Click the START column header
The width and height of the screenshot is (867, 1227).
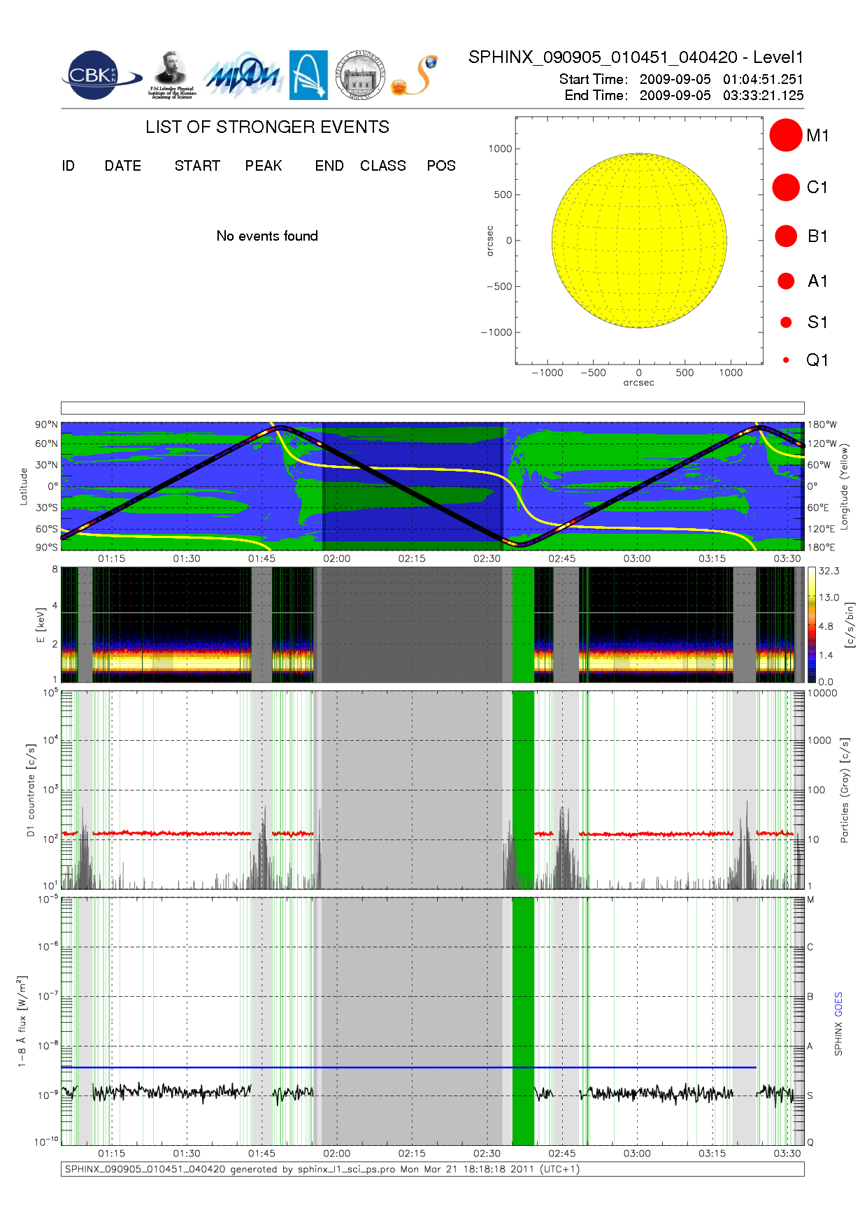(x=197, y=166)
